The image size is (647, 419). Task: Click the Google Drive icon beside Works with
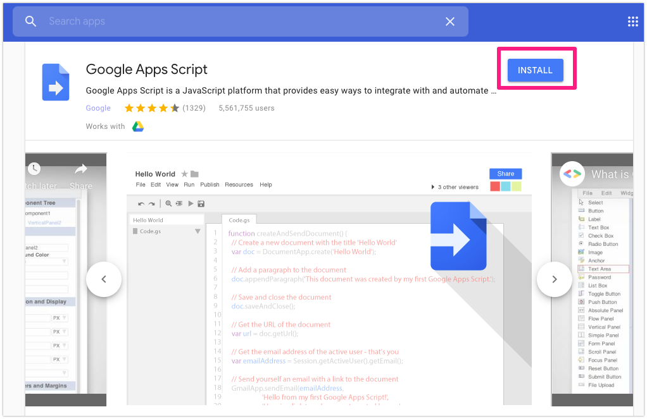pos(138,126)
